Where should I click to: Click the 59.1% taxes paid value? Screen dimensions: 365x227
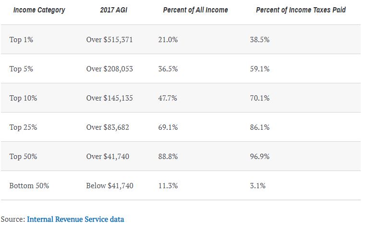coord(260,69)
